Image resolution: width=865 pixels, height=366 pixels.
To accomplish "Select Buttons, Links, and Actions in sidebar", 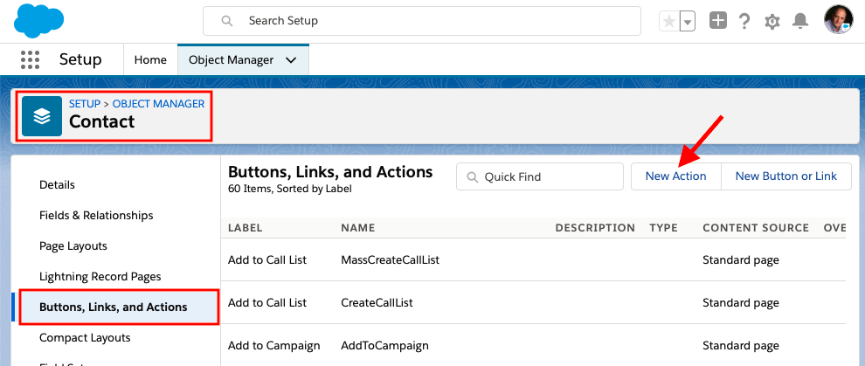I will 113,307.
